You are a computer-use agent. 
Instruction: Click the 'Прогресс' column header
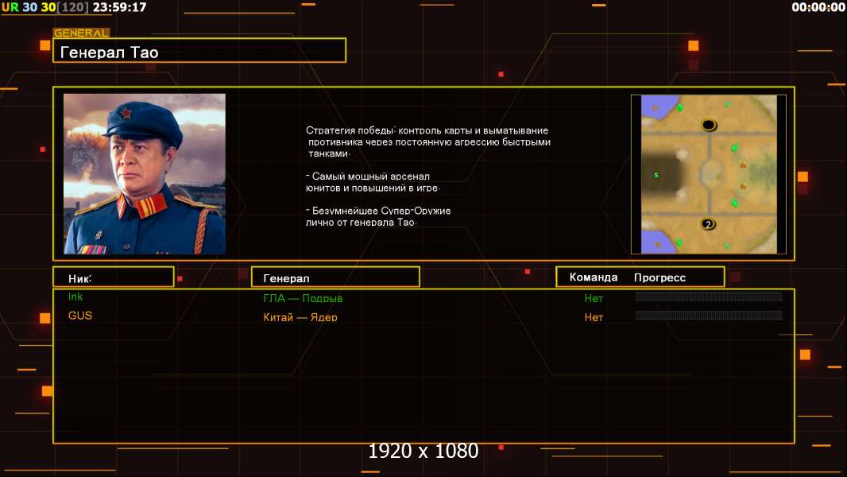point(659,277)
